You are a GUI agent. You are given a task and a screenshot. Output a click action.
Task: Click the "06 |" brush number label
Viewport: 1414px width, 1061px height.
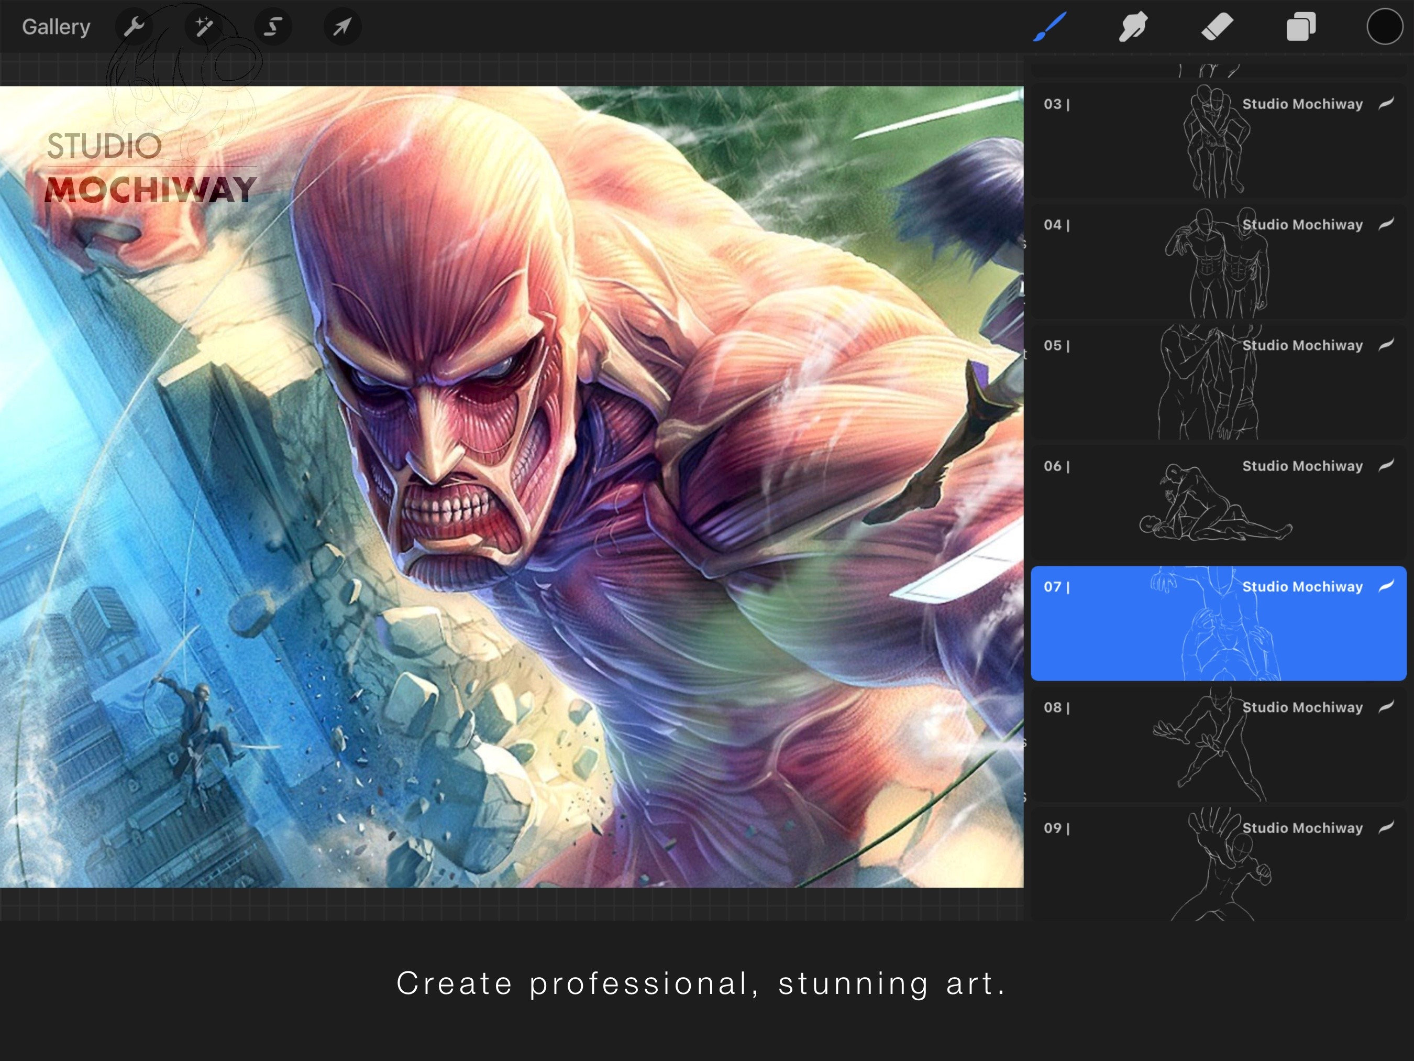[1057, 466]
